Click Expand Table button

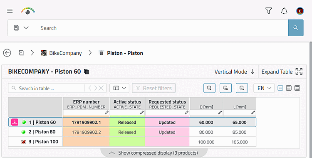pyautogui.click(x=282, y=72)
